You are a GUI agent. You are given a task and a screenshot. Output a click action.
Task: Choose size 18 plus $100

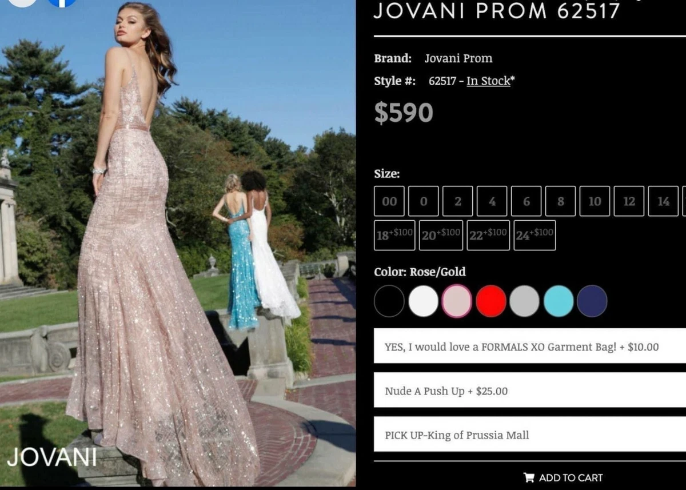[x=395, y=235]
